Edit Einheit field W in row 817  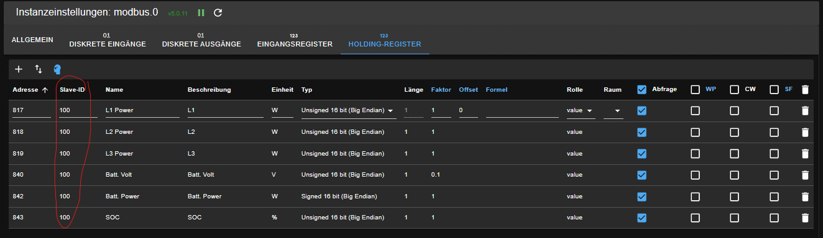pos(282,111)
